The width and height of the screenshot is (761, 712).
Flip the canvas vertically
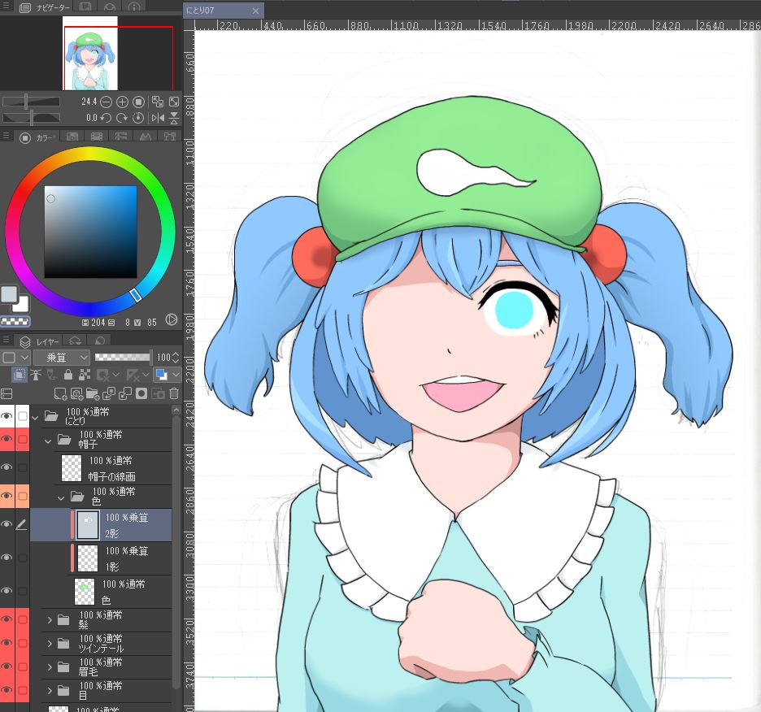tap(174, 118)
